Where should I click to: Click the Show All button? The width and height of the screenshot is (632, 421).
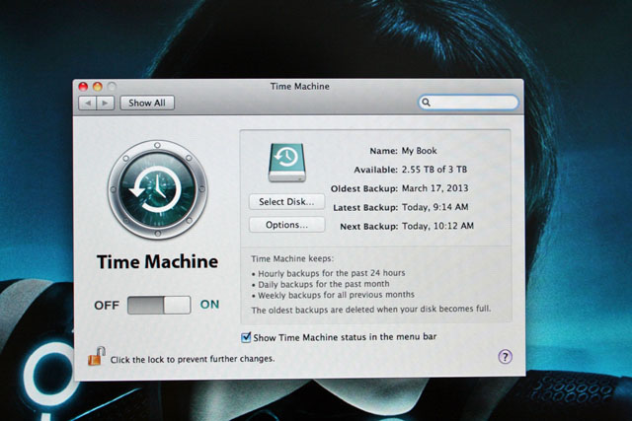(x=147, y=103)
